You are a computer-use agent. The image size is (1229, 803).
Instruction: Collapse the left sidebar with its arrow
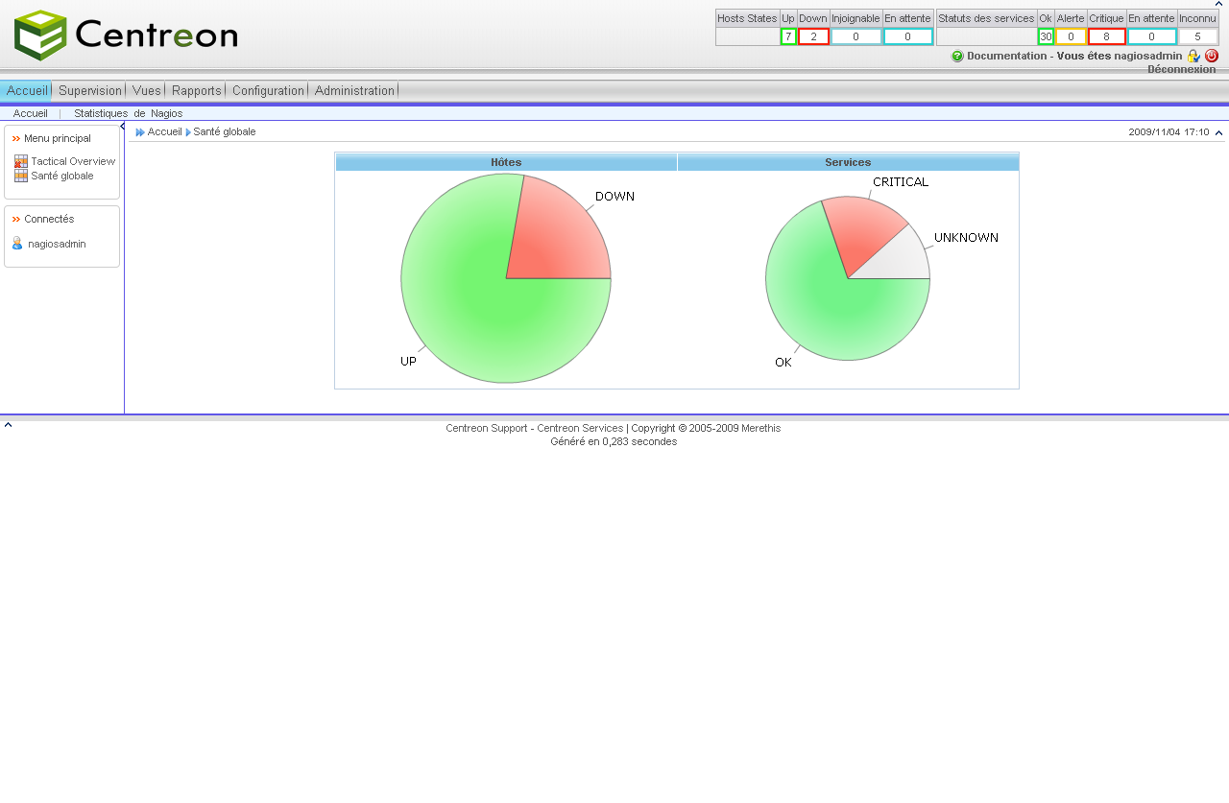(122, 127)
